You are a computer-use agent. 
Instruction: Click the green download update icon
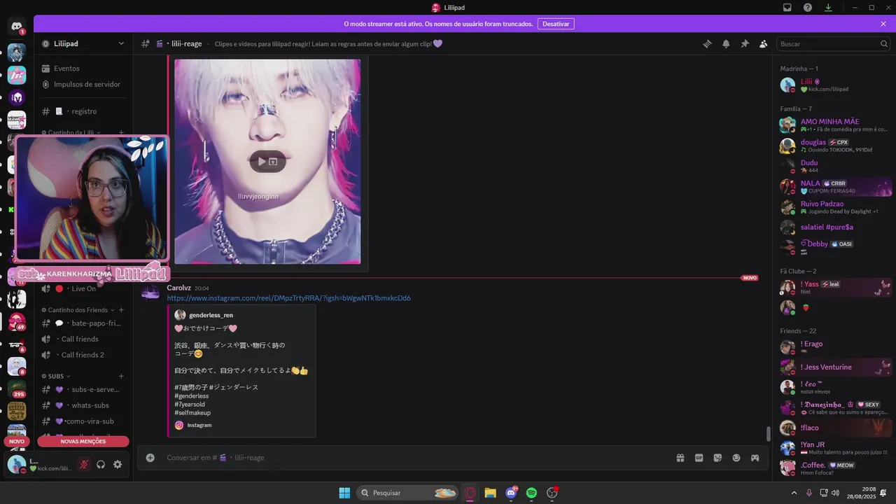(828, 7)
